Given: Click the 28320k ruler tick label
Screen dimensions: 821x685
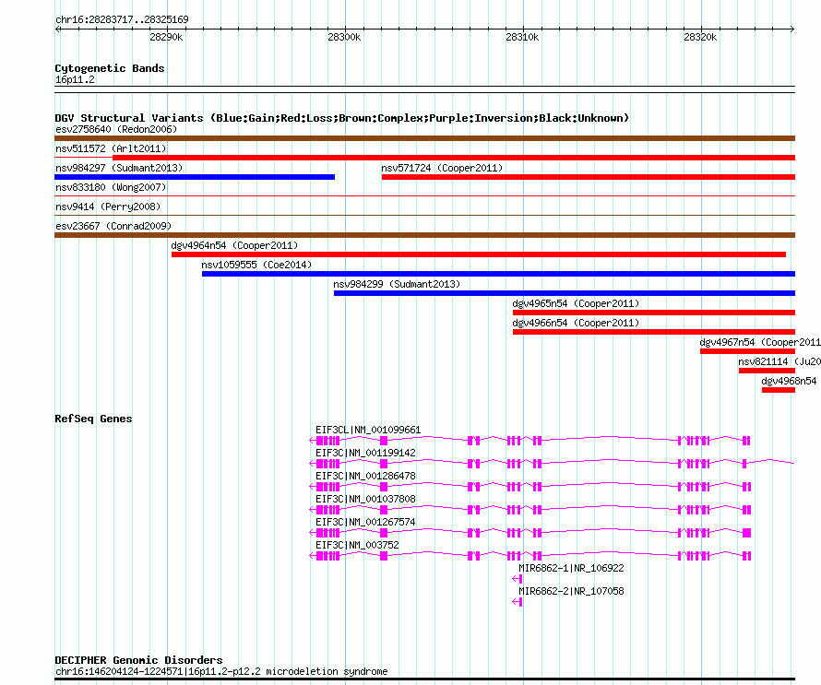Looking at the screenshot, I should [700, 37].
